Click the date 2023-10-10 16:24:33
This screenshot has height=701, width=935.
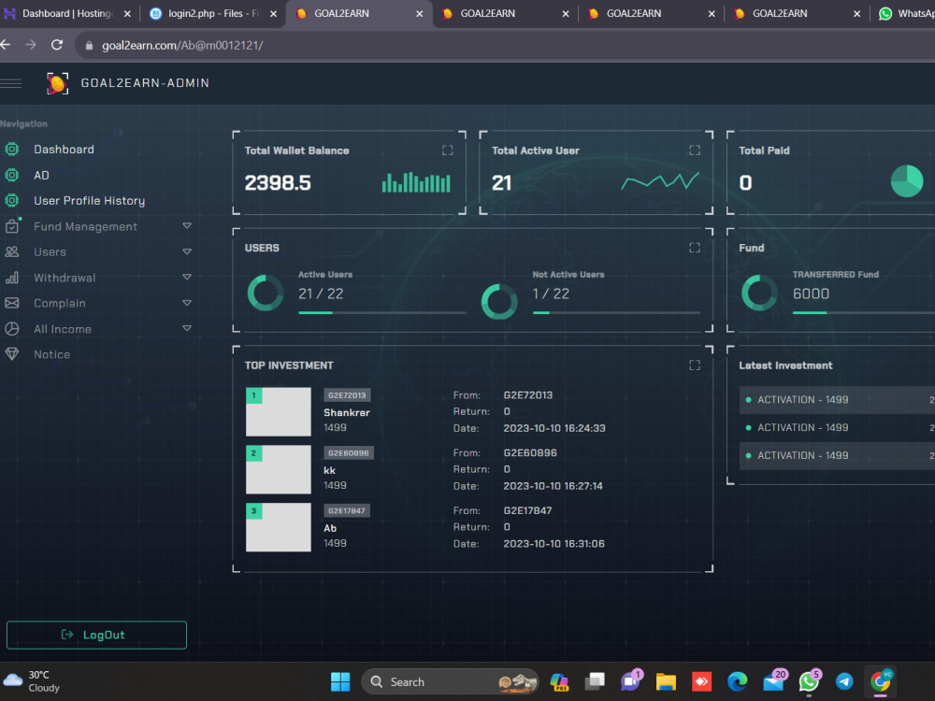(x=554, y=428)
